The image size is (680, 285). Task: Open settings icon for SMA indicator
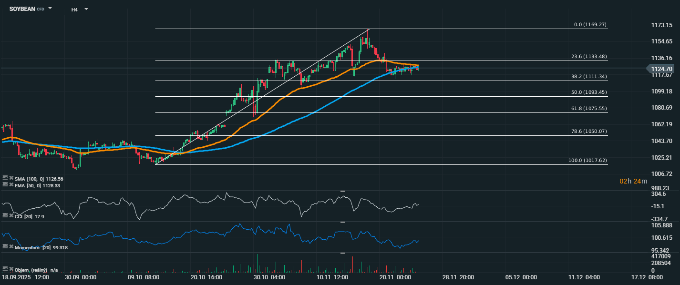5,178
